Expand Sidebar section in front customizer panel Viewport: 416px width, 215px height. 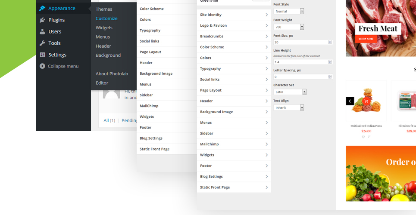[234, 133]
